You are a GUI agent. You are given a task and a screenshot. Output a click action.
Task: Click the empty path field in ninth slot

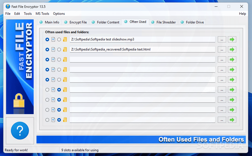click(x=142, y=120)
